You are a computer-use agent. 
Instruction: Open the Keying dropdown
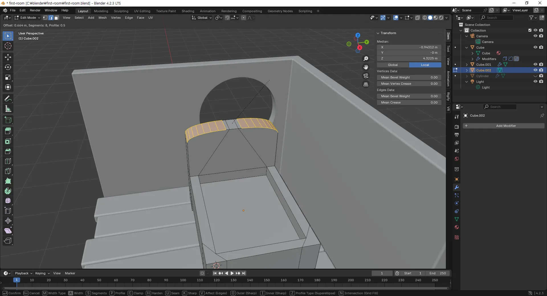click(42, 273)
